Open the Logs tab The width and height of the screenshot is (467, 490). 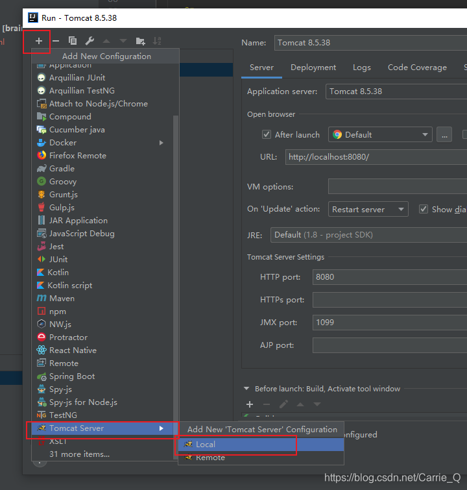[362, 67]
